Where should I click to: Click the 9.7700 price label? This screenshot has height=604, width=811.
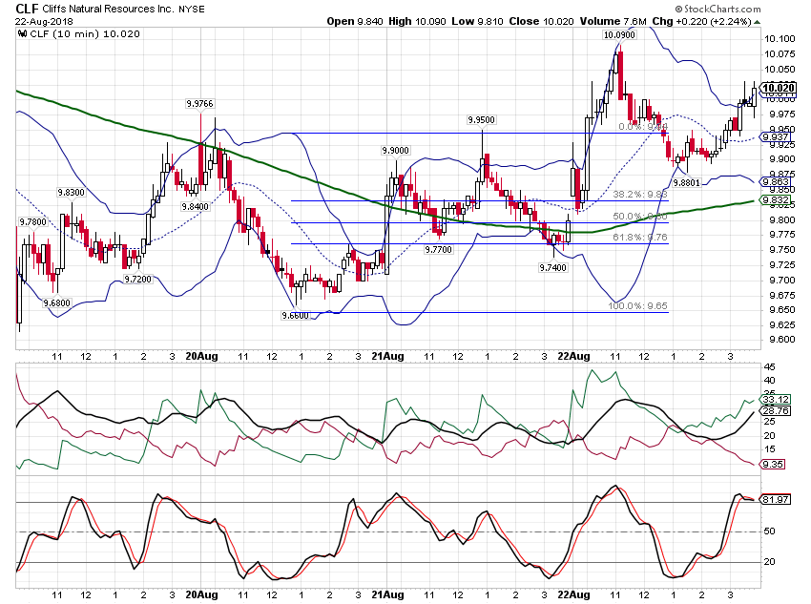(x=439, y=250)
